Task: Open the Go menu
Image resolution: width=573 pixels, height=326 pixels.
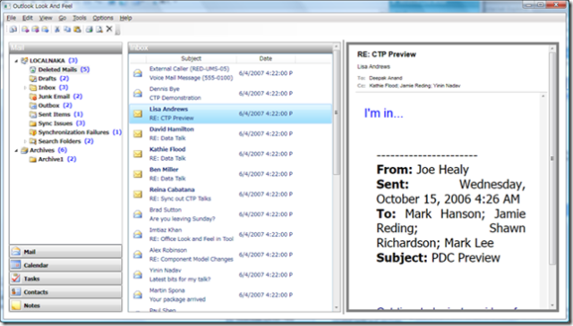Action: click(x=63, y=18)
